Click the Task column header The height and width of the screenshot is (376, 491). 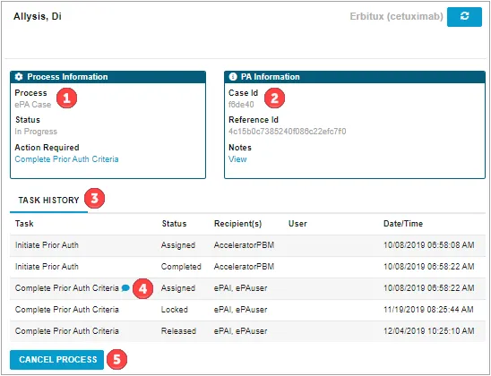(x=24, y=224)
